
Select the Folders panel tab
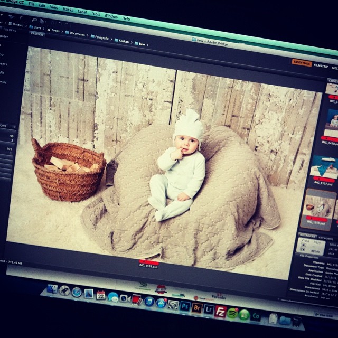[x=10, y=30]
